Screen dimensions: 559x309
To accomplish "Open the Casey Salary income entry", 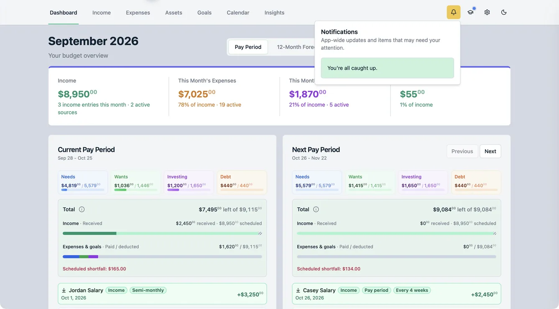I will [x=396, y=294].
